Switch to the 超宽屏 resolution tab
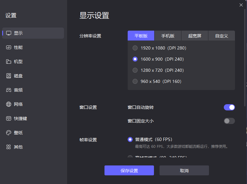247x184 pixels. pyautogui.click(x=195, y=36)
